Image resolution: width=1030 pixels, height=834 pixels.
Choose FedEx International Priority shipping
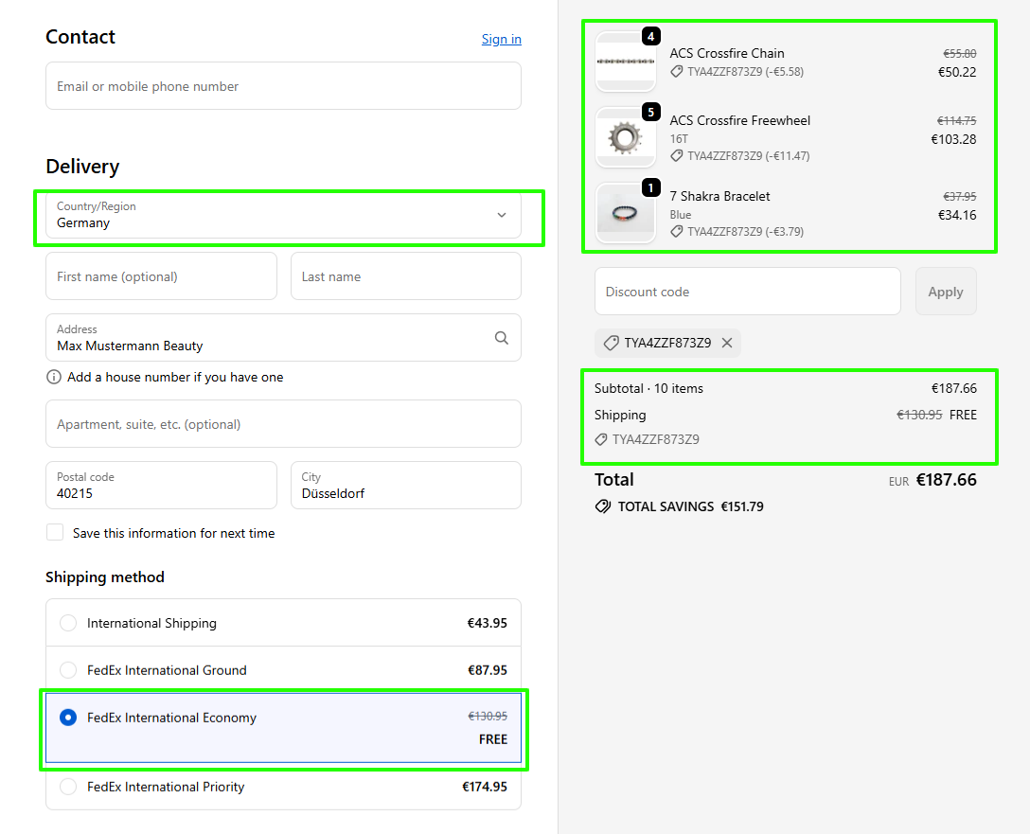point(68,787)
